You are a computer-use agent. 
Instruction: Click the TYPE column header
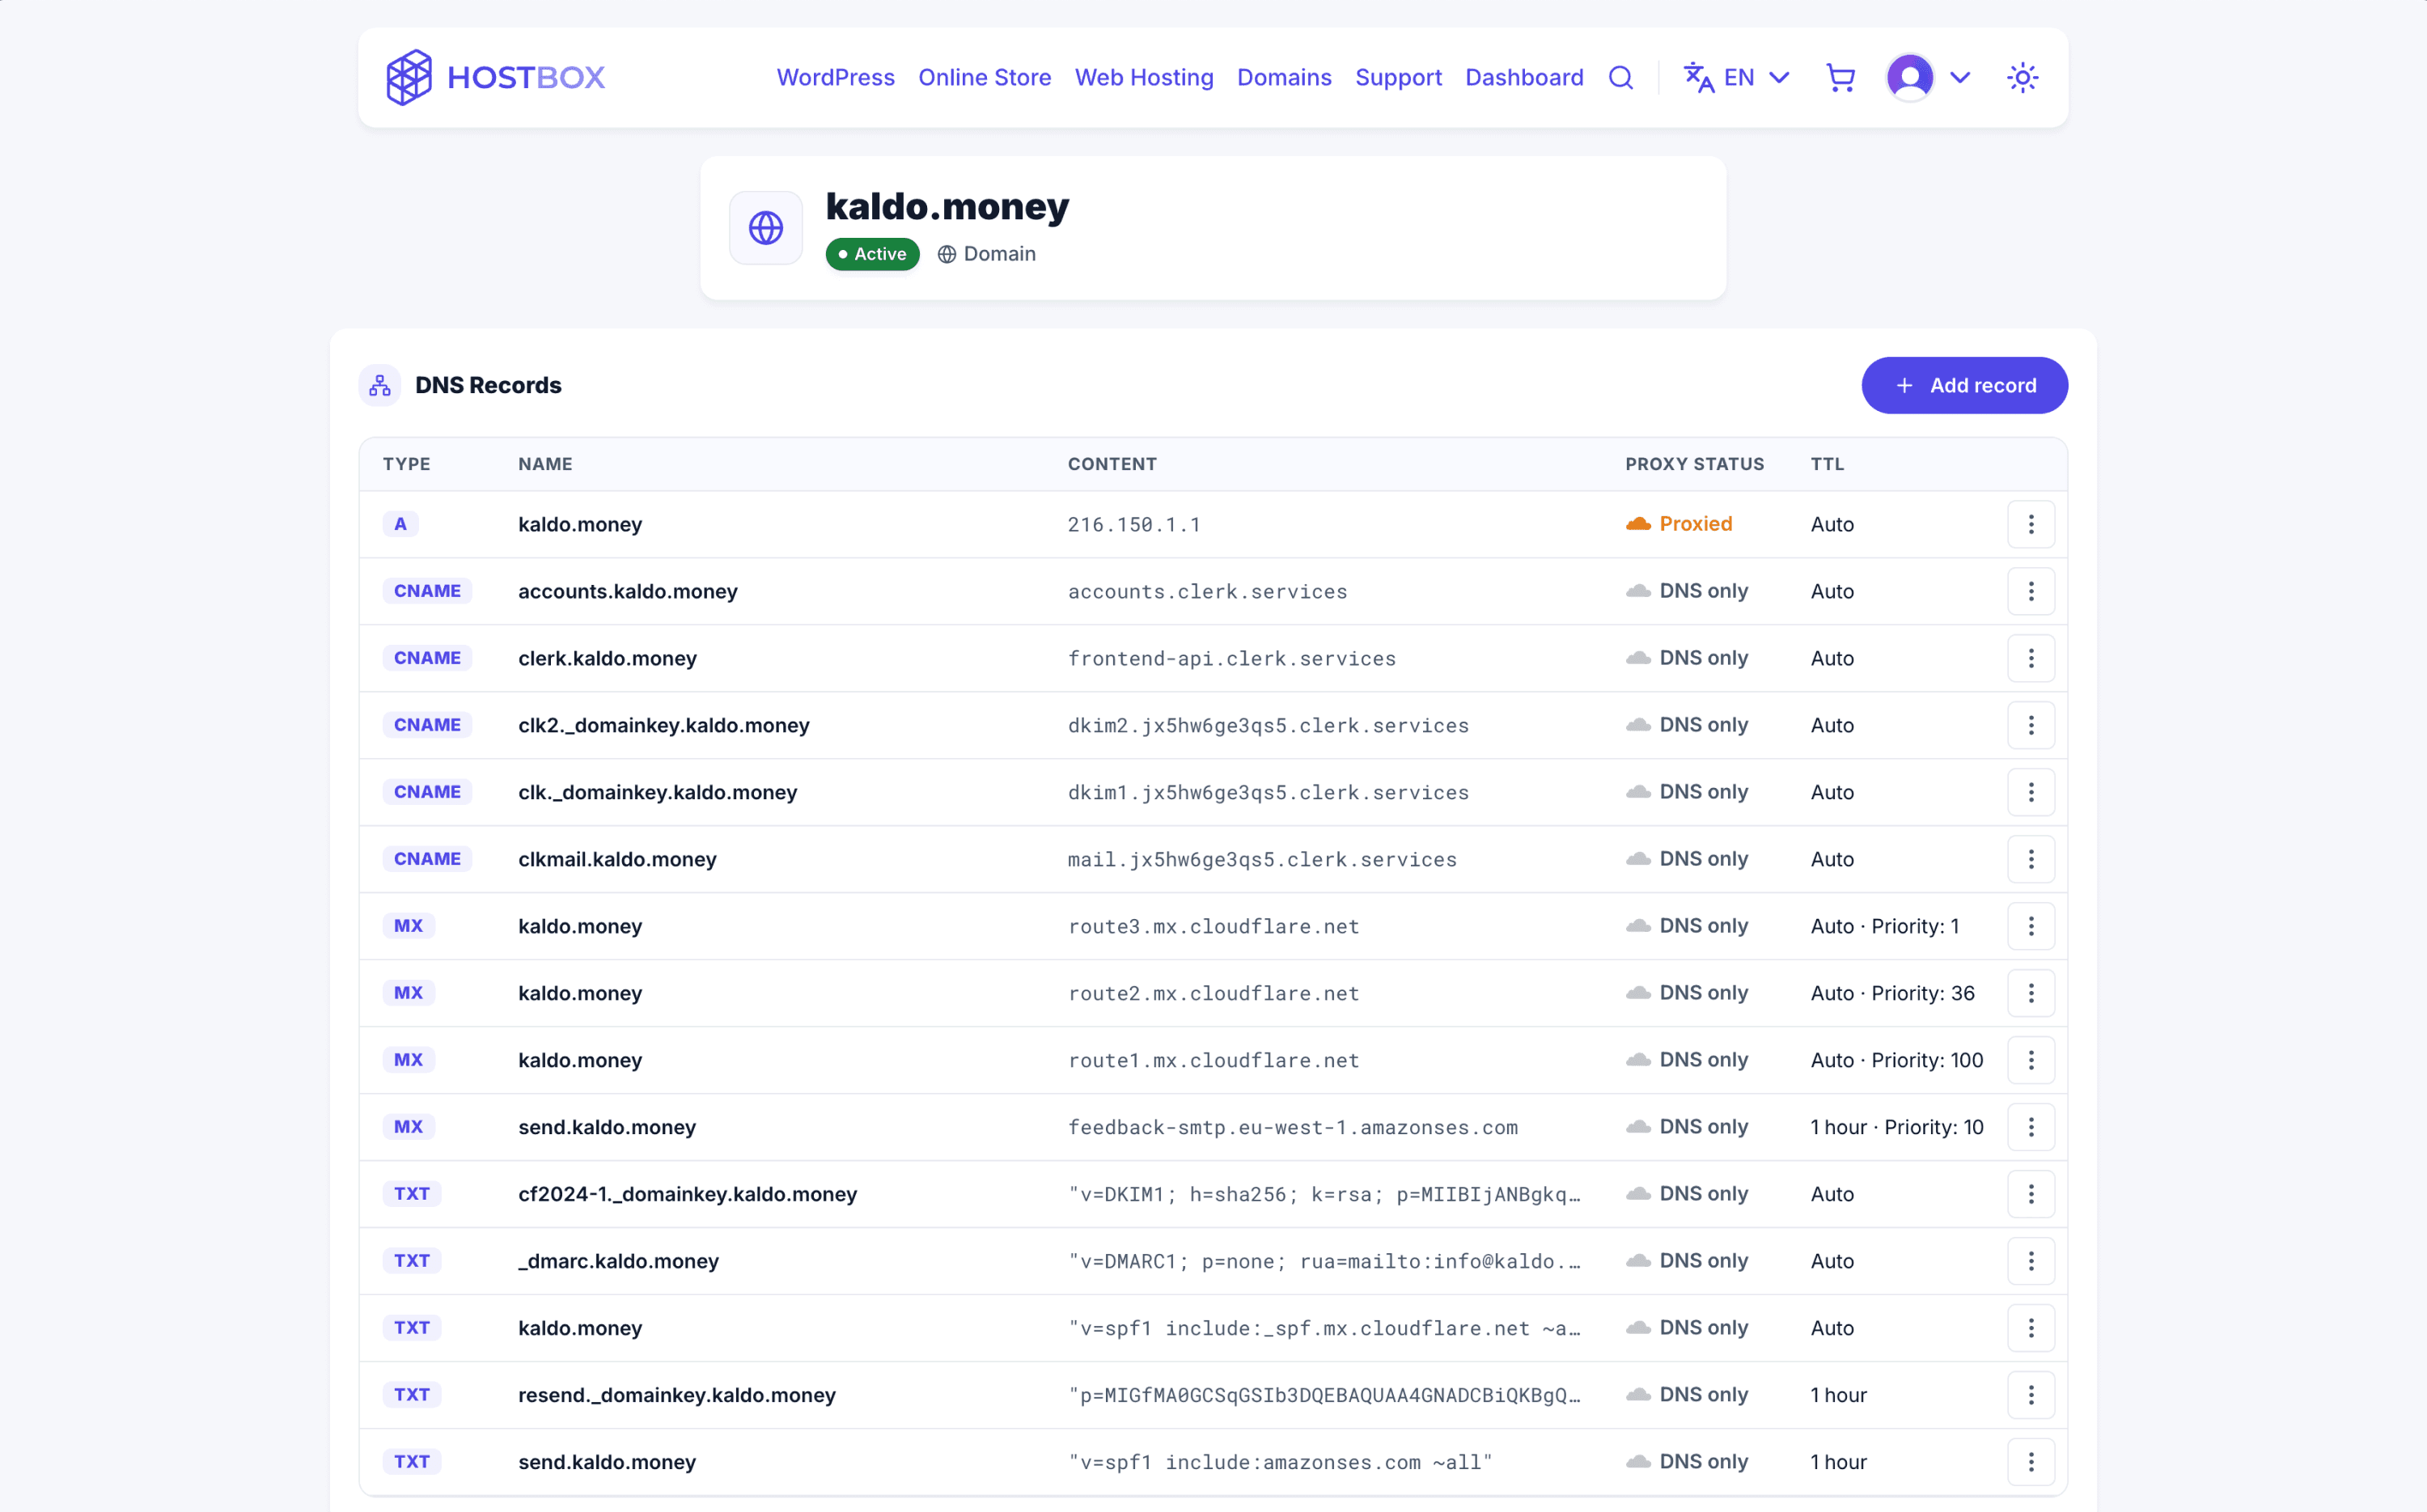(406, 464)
